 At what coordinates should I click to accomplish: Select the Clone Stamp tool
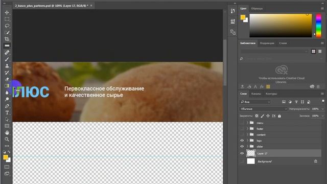click(x=7, y=66)
